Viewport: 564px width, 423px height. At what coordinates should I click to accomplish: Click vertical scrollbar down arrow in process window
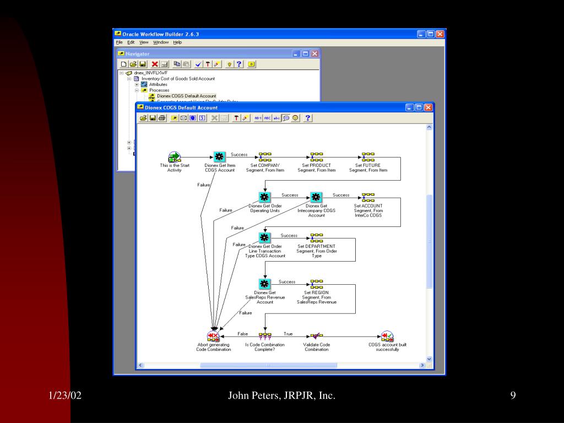pyautogui.click(x=429, y=359)
